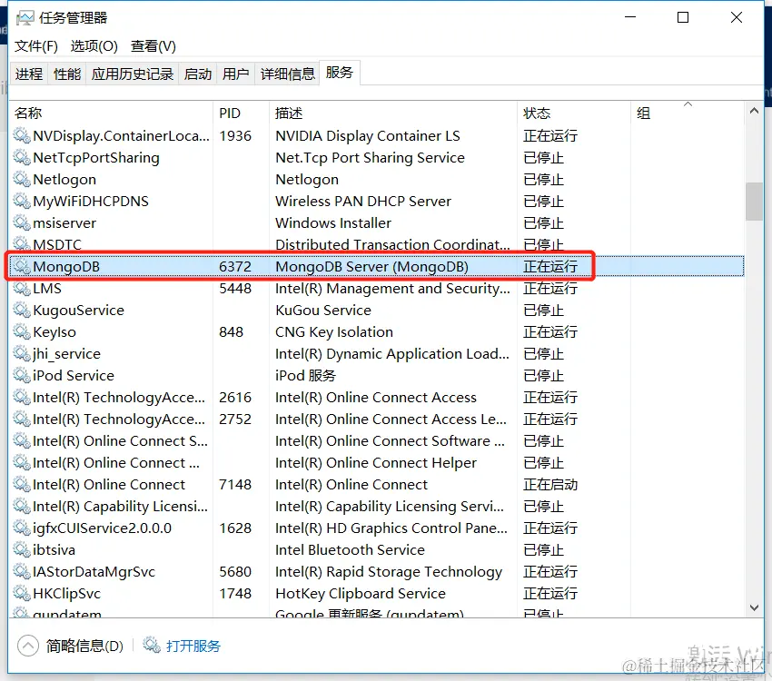
Task: Click gear icon beside KugouService
Action: [22, 310]
